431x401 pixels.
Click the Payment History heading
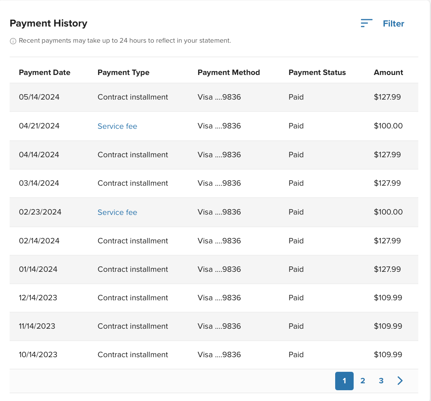click(48, 23)
